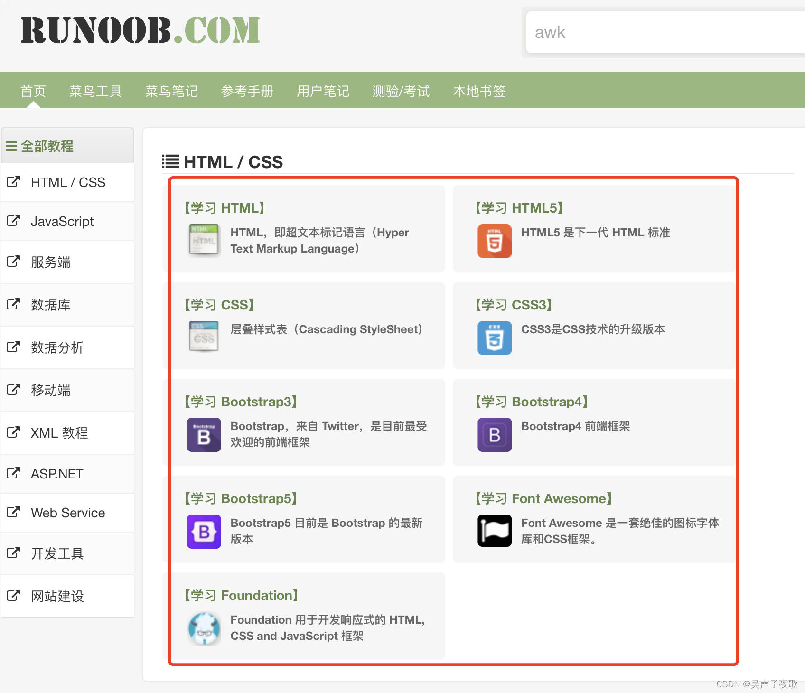Select 数据分析 category in sidebar
Screen dimensions: 805x693
pyautogui.click(x=67, y=347)
